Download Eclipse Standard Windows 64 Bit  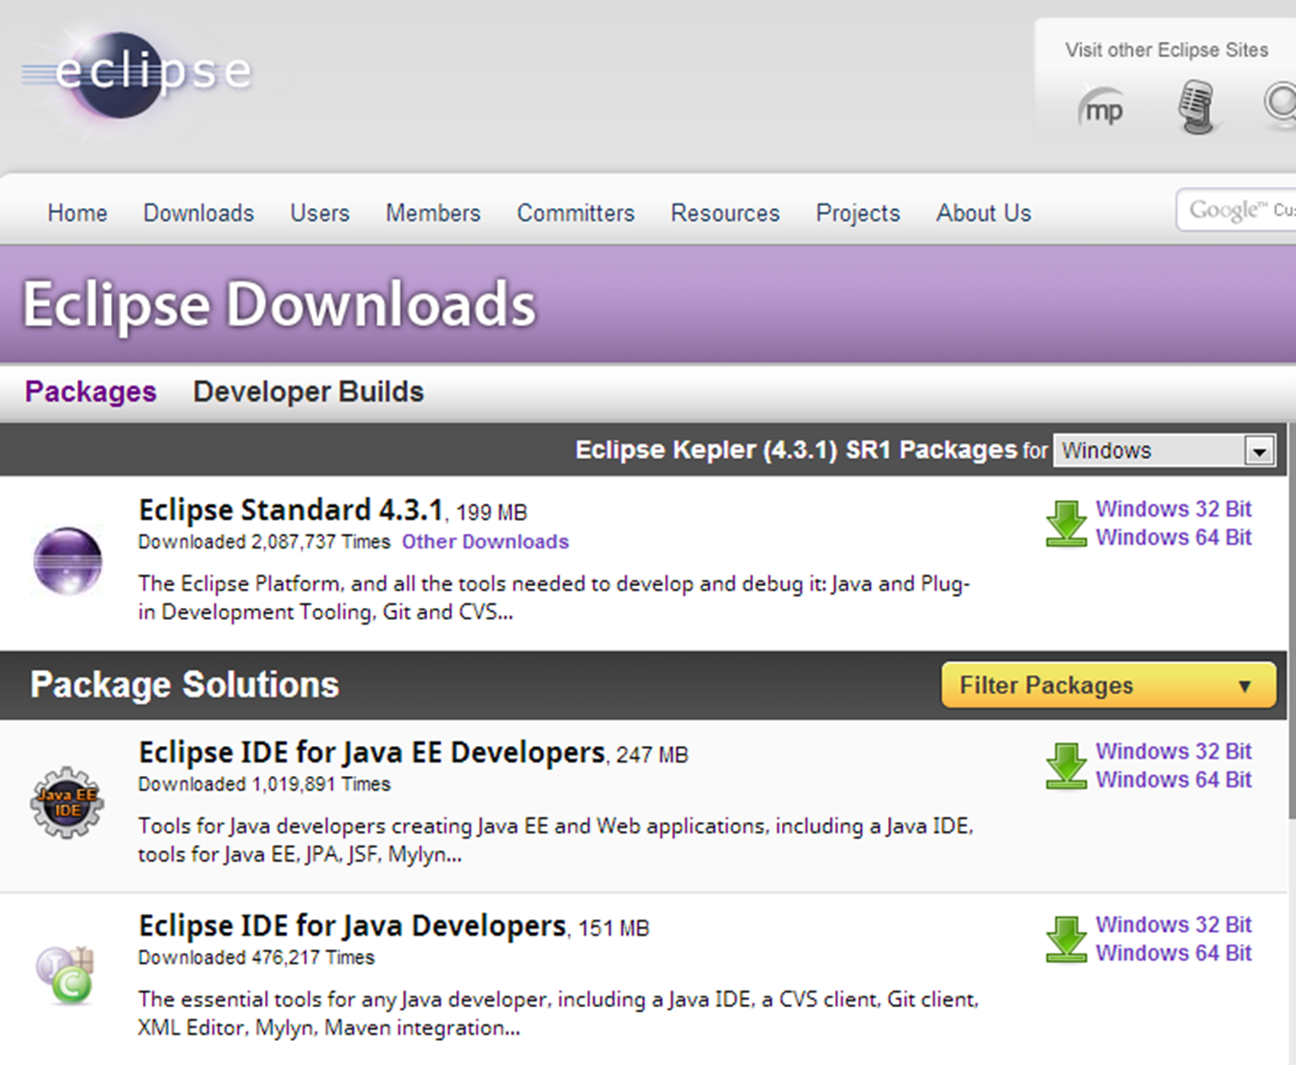pyautogui.click(x=1173, y=538)
